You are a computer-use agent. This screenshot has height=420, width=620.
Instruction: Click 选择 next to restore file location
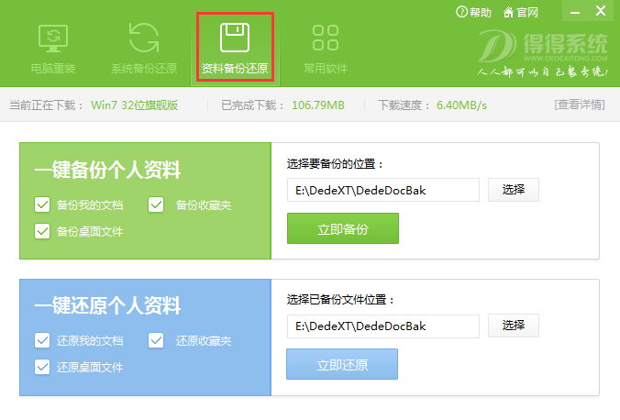[x=514, y=326]
